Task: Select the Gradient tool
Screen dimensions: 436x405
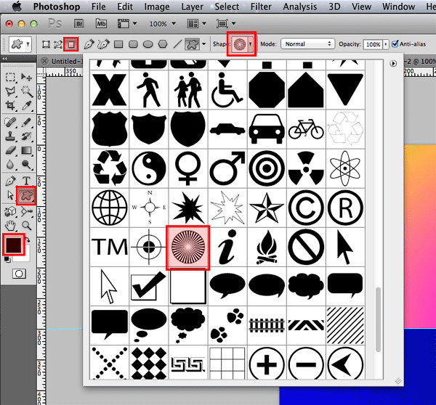Action: click(27, 150)
